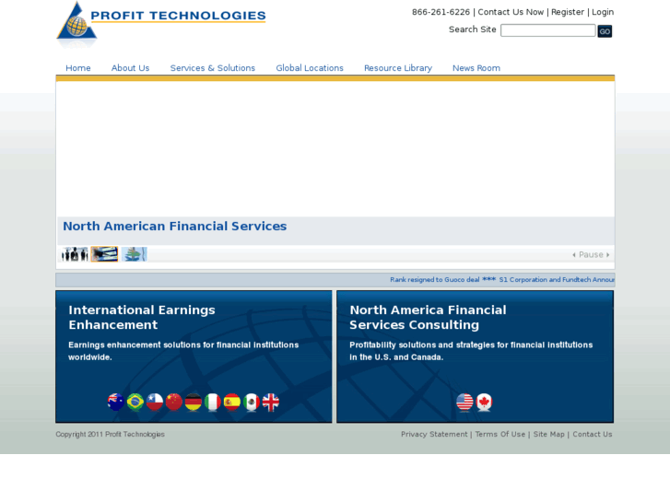The height and width of the screenshot is (502, 670).
Task: Go to previous slide with left arrow
Action: point(574,255)
